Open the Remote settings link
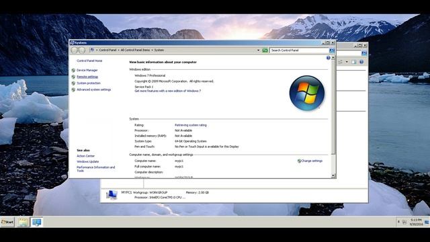This screenshot has height=242, width=430. (x=87, y=77)
